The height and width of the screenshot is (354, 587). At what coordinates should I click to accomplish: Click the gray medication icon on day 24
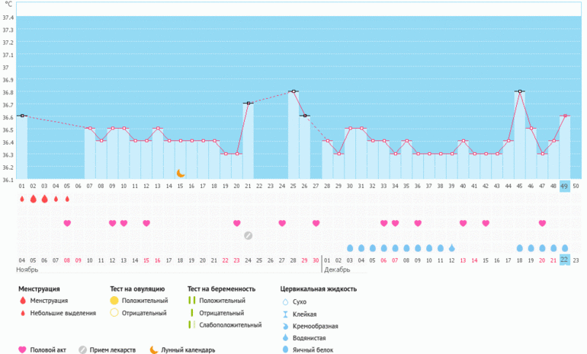click(x=249, y=235)
